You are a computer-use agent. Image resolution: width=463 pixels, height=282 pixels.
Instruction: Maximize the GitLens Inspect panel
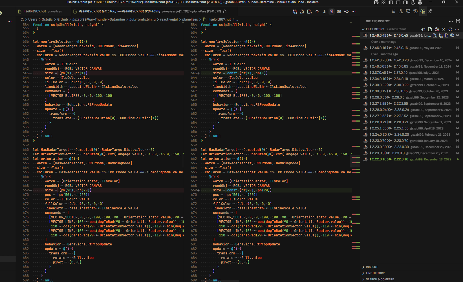(458, 21)
